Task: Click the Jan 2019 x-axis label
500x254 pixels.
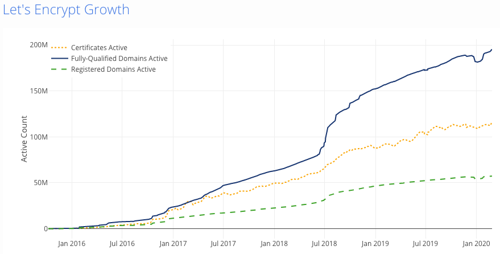Action: click(375, 244)
